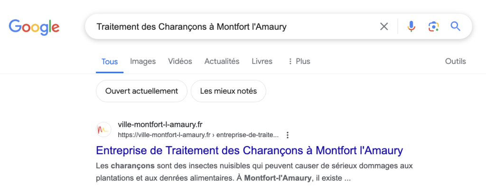
Task: Switch to the Vidéos tab
Action: 180,61
